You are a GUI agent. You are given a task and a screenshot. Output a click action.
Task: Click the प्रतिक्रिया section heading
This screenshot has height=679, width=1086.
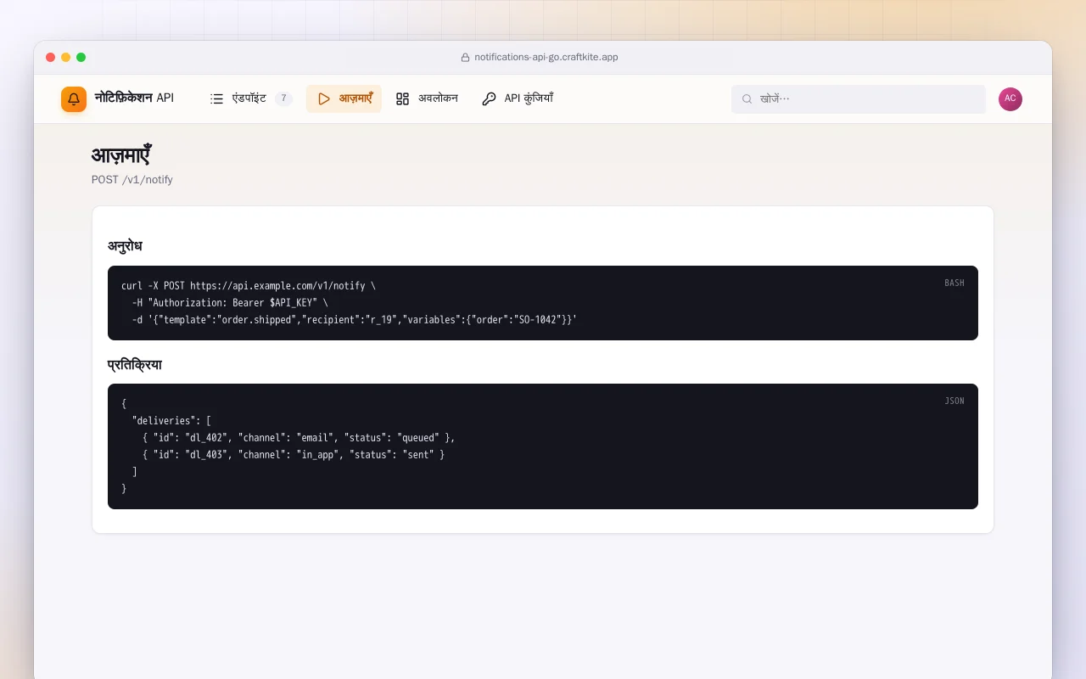(135, 365)
